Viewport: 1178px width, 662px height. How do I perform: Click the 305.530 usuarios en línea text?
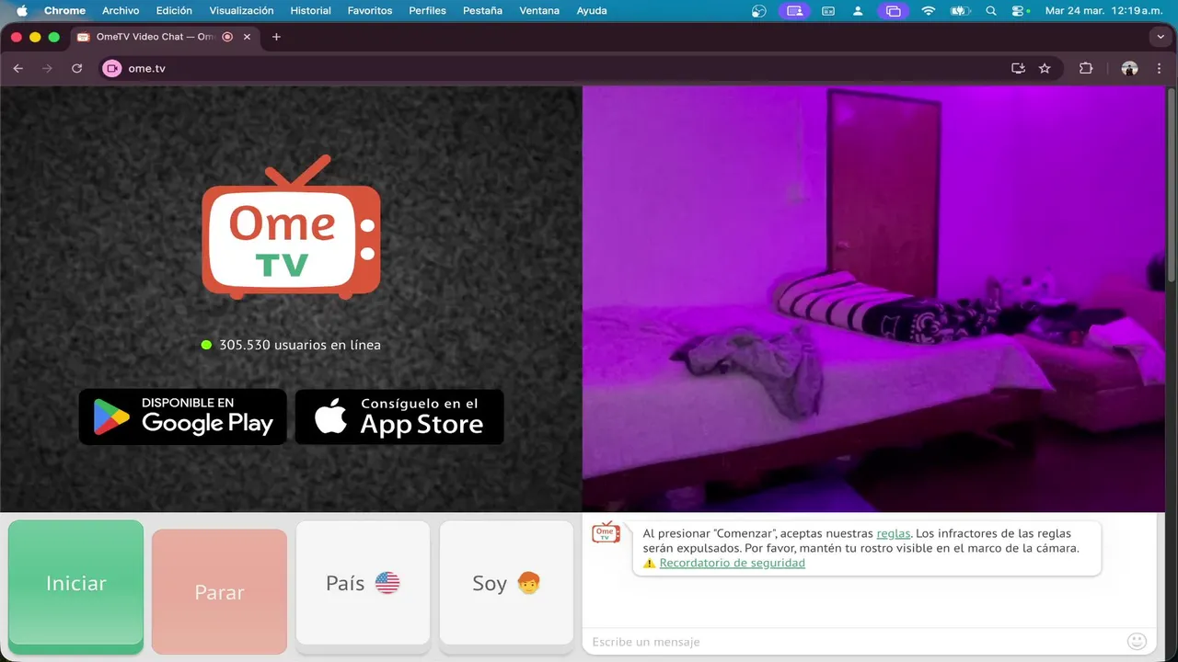(x=300, y=345)
